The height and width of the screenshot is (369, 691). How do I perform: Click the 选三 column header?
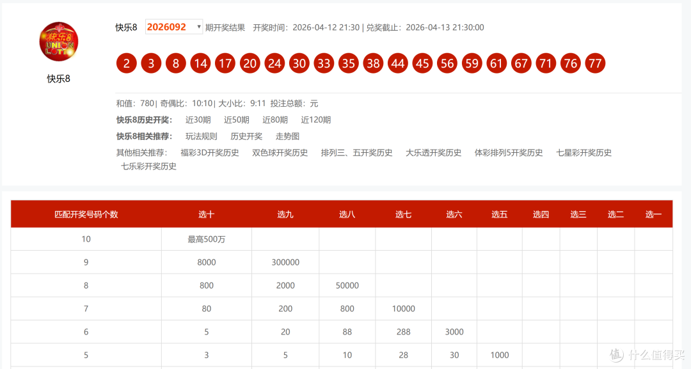click(x=578, y=214)
